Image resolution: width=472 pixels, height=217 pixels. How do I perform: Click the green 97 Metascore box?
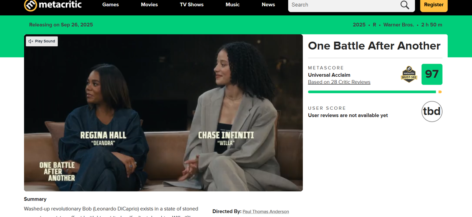[x=432, y=74]
